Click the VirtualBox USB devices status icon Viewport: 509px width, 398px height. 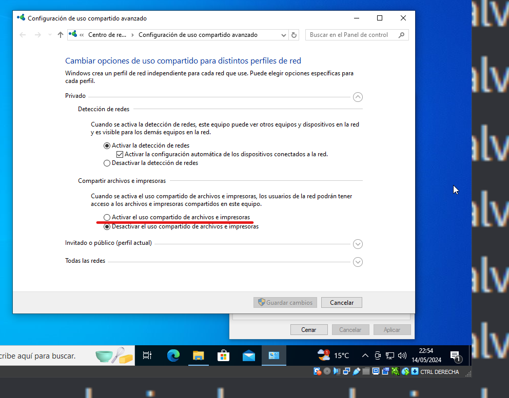click(x=357, y=371)
